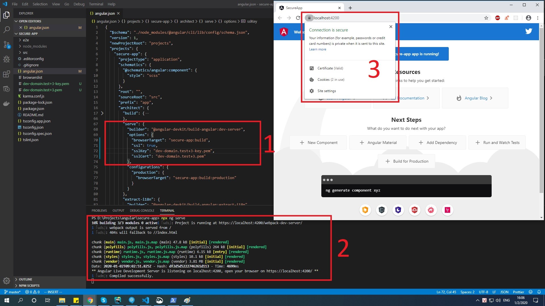Switch to the DEBUG CONSOLE tab
The image size is (545, 306).
point(142,211)
